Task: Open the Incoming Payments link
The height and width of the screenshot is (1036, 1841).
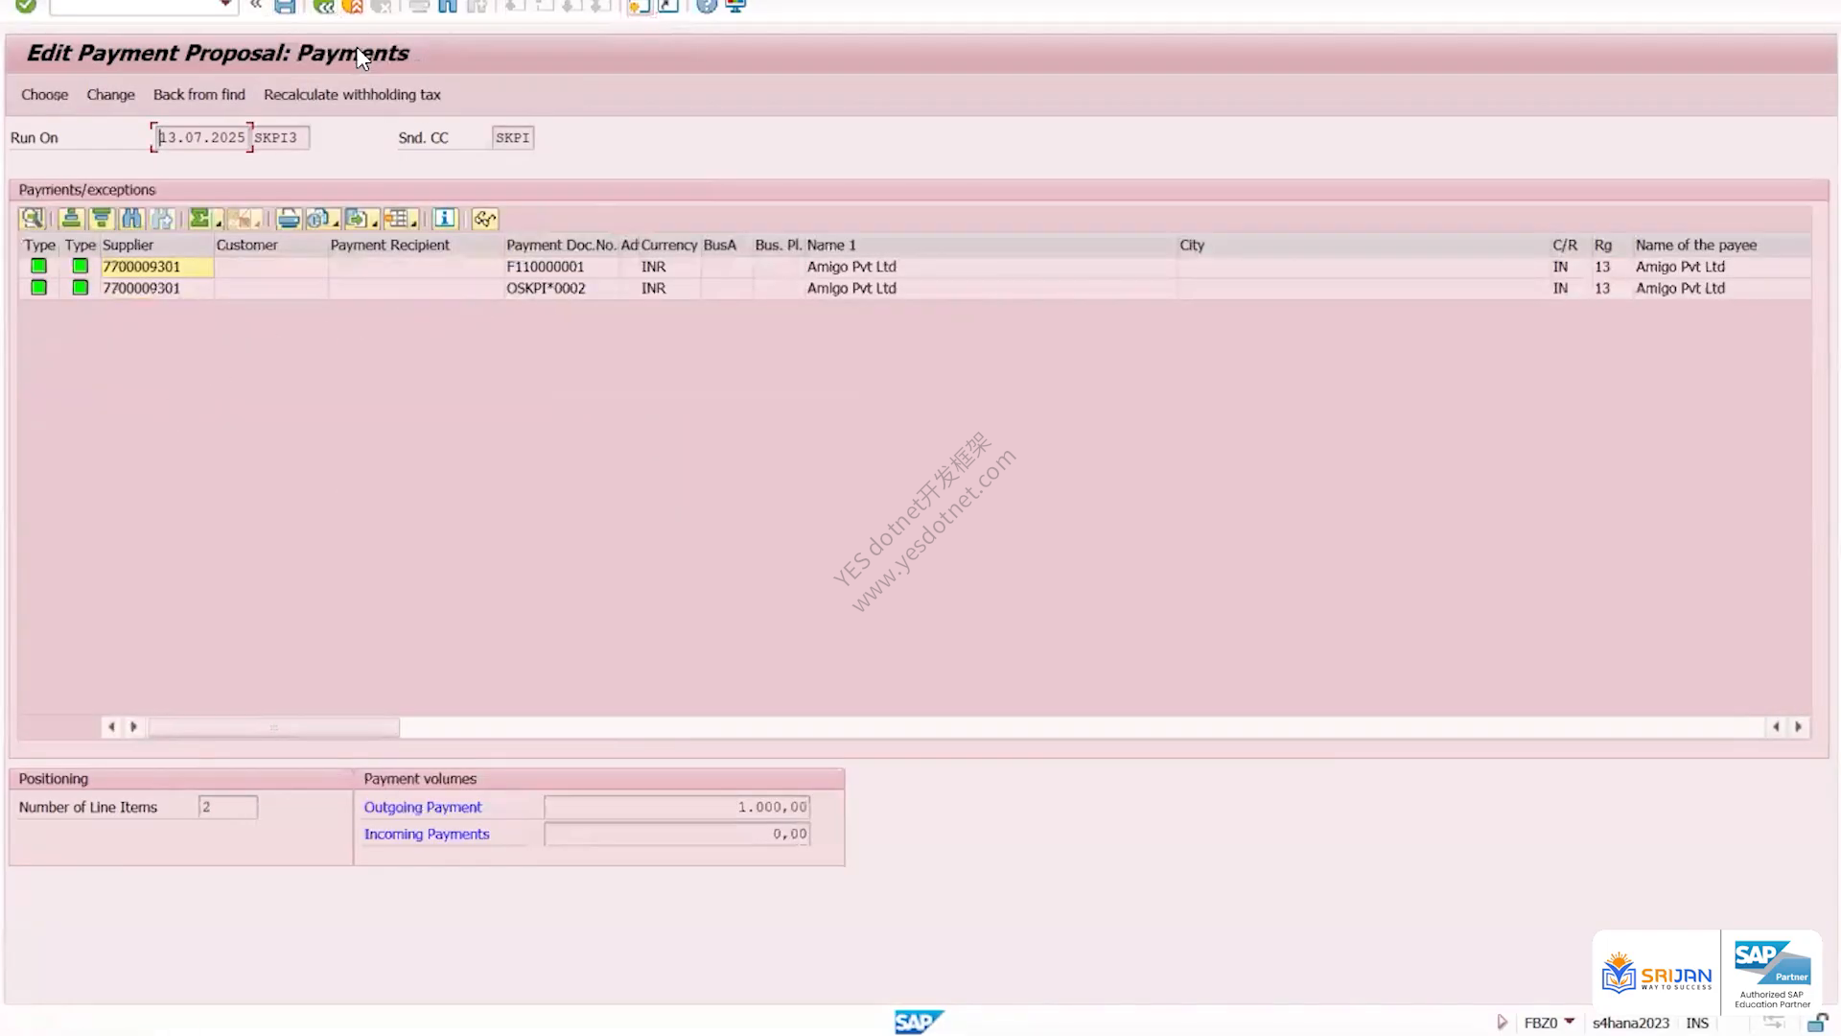Action: pos(427,835)
